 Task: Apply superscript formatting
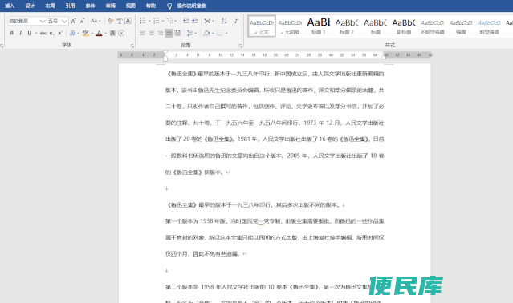[60, 33]
